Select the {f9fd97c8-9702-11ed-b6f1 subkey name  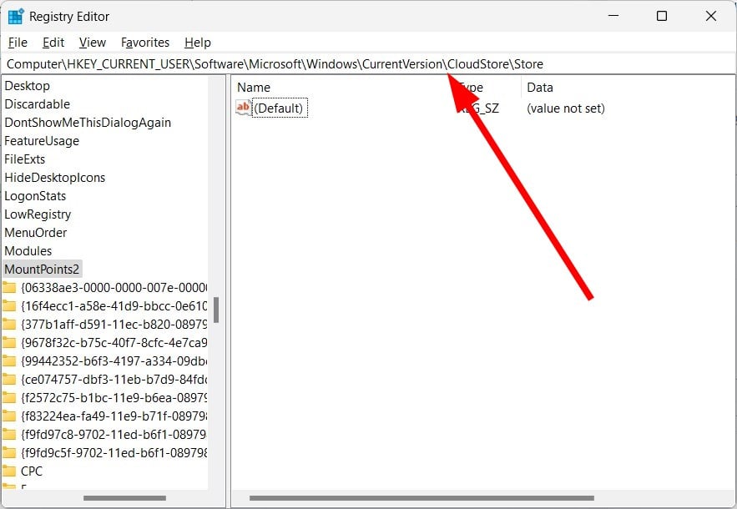(114, 434)
